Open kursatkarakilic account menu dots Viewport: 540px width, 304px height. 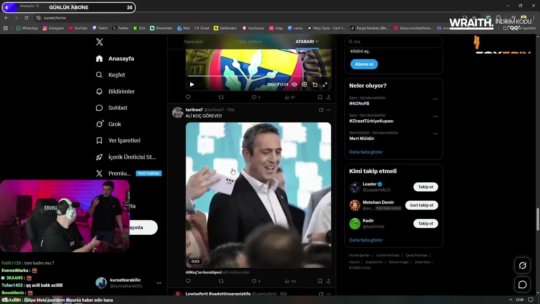[x=159, y=283]
